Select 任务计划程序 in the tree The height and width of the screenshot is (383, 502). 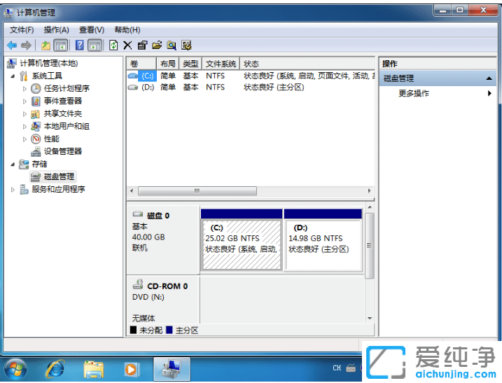(67, 88)
